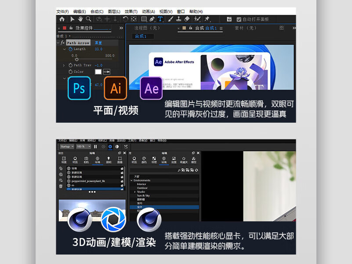Click the trash delete icon beside environment list
The image size is (352, 264).
coord(61,186)
